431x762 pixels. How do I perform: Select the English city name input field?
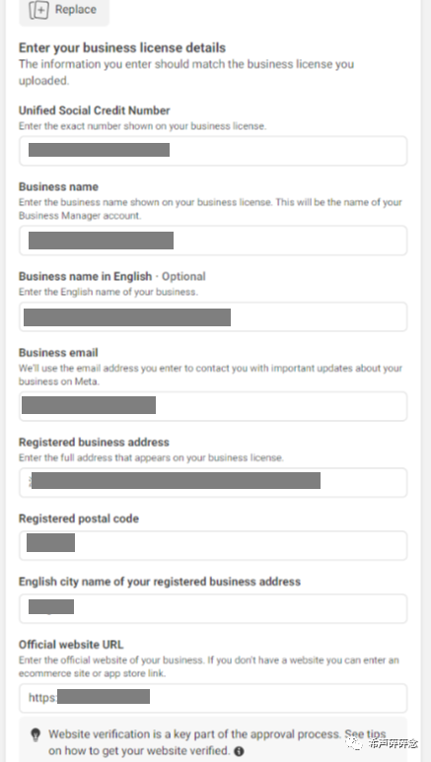213,608
